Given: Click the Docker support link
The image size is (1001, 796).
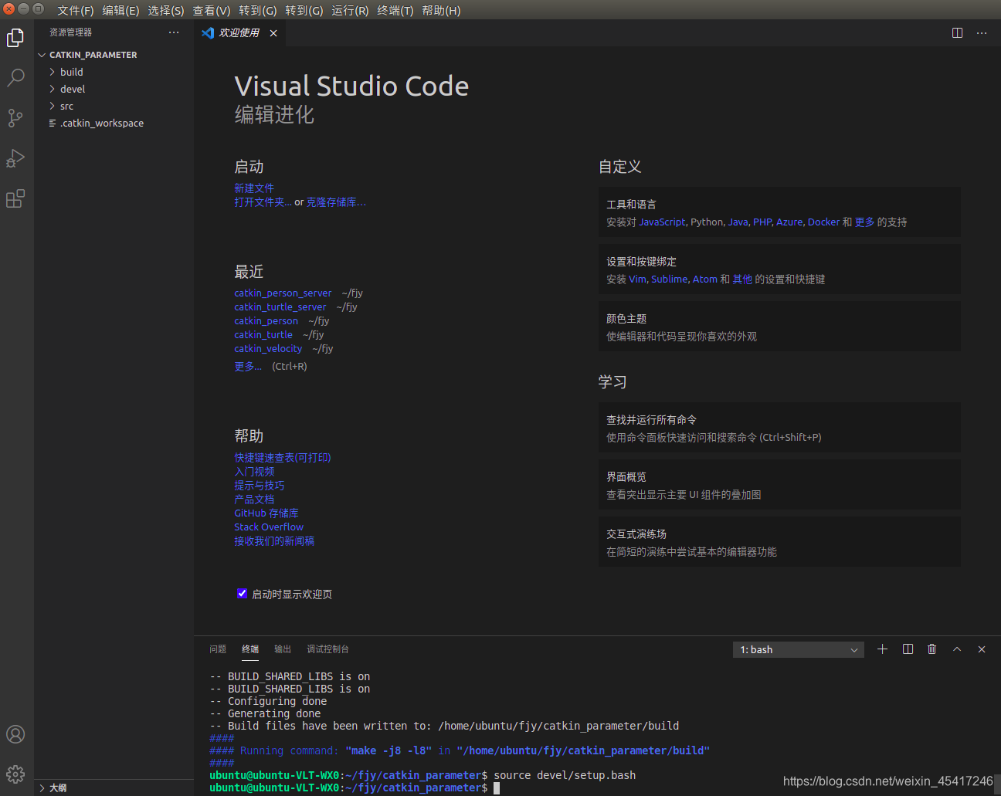Looking at the screenshot, I should pyautogui.click(x=823, y=222).
